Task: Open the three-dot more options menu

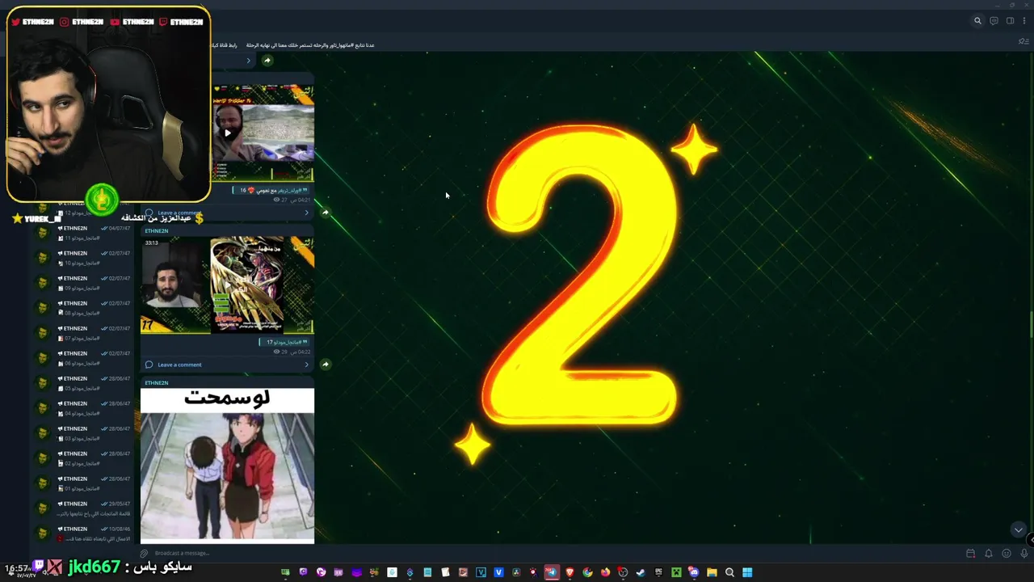Action: pos(1024,21)
